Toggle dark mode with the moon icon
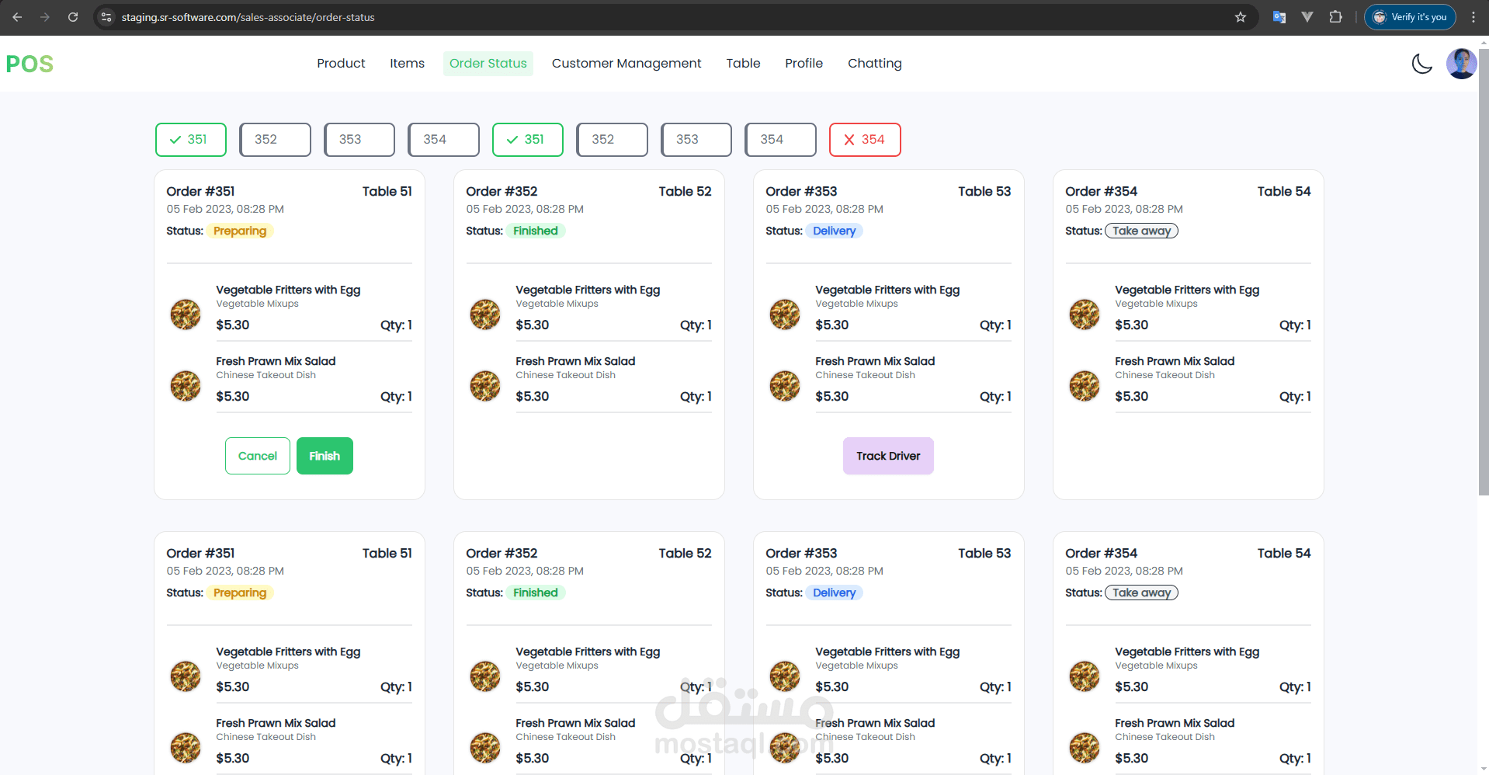The height and width of the screenshot is (775, 1489). 1421,64
